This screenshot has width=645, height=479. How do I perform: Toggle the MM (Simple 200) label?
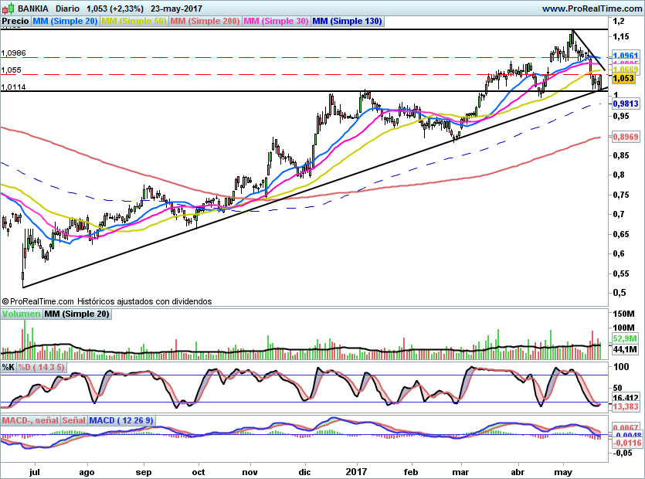204,22
